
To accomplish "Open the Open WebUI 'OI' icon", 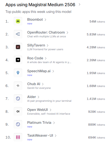I will (x=18, y=111).
